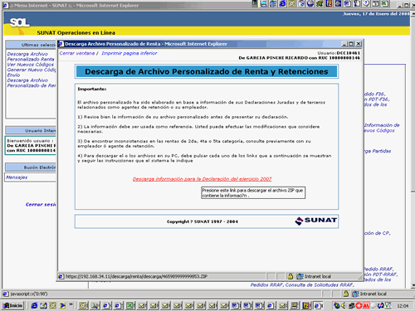Image resolution: width=415 pixels, height=311 pixels.
Task: Open Mensajes in Buzón Electrónico
Action: [17, 177]
